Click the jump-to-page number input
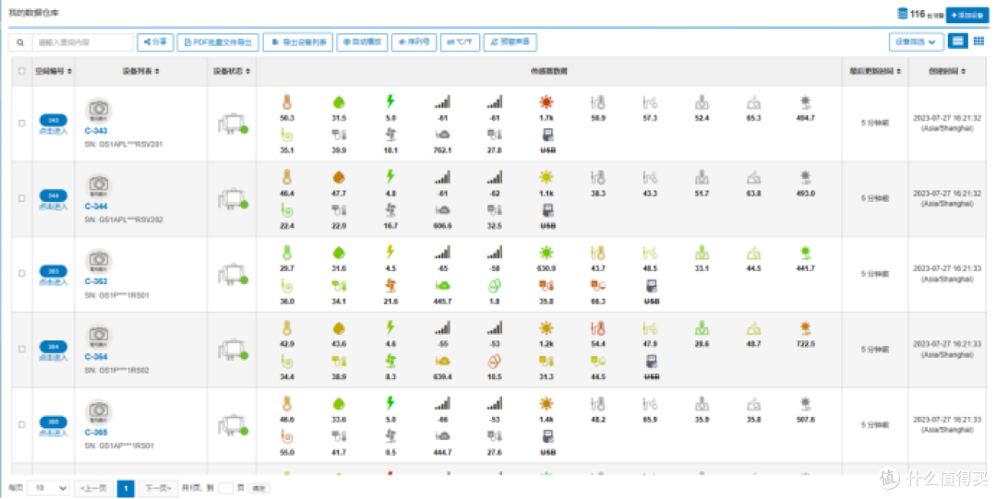Screen dimensions: 997x499 click(226, 488)
